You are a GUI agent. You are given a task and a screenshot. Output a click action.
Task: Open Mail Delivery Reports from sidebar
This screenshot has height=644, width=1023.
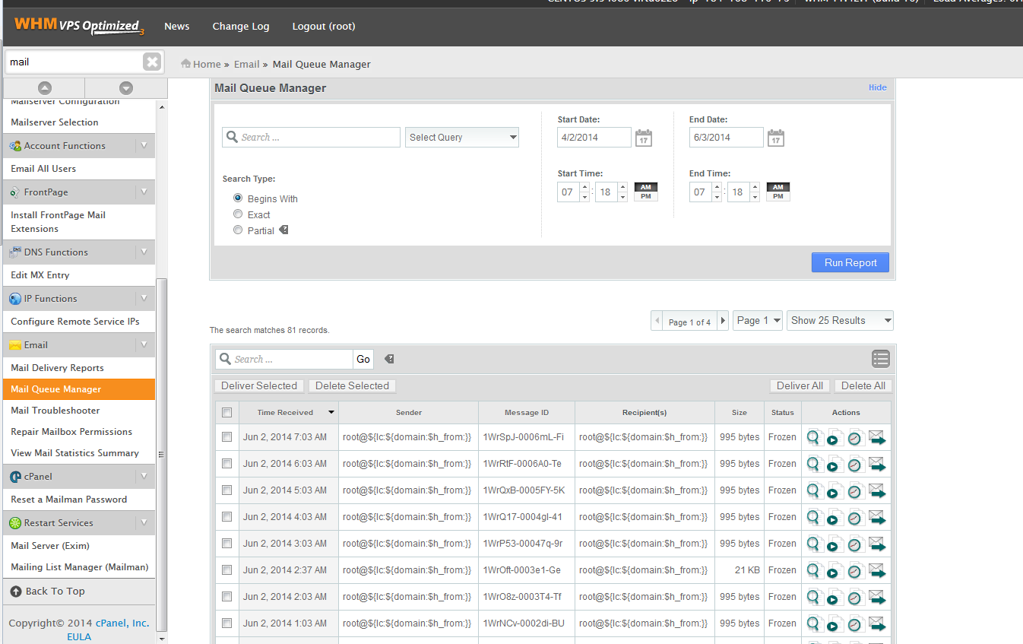click(57, 368)
